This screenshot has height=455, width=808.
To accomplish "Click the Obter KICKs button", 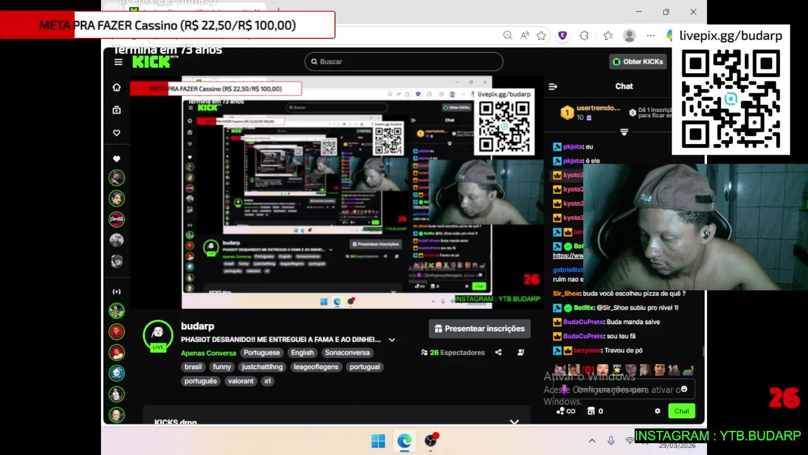I will point(637,61).
